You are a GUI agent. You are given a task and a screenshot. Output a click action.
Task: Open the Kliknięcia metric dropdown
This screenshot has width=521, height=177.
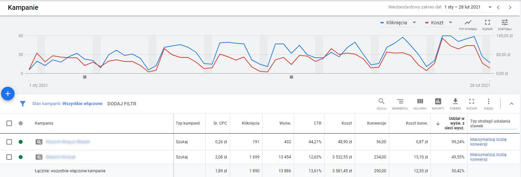[x=414, y=23]
